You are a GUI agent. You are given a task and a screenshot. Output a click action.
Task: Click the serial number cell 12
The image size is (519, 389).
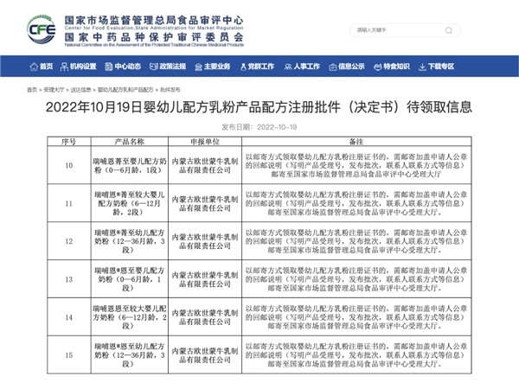tap(69, 241)
